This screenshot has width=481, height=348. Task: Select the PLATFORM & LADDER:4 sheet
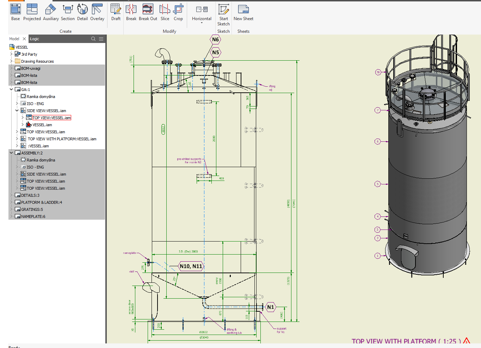click(42, 202)
